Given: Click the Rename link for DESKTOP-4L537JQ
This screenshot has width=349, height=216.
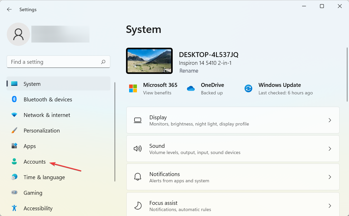Looking at the screenshot, I should [189, 71].
